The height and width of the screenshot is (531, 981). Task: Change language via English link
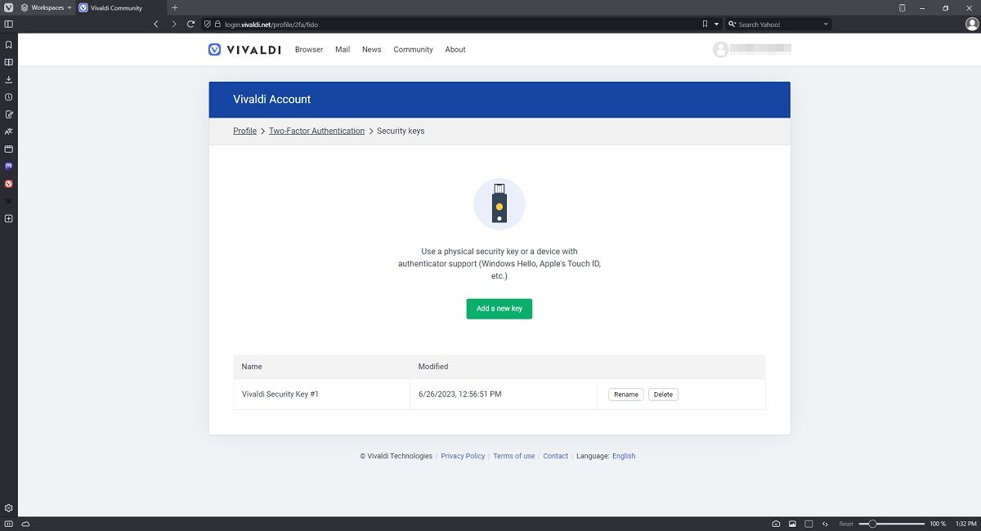(624, 456)
